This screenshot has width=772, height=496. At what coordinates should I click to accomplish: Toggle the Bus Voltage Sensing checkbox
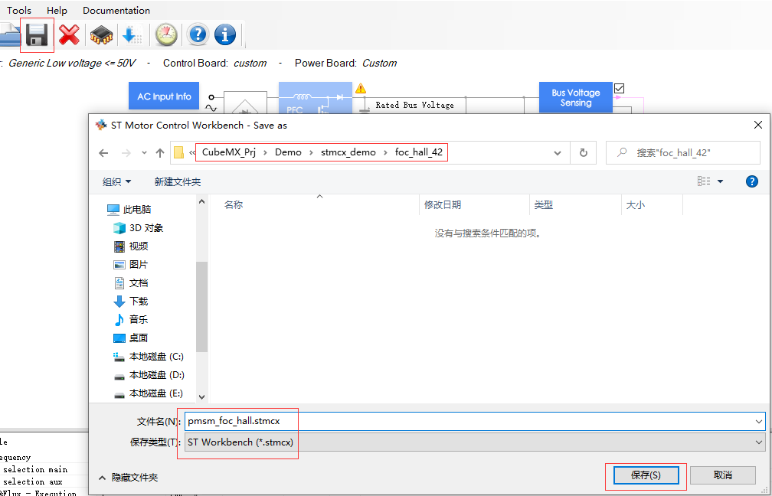[x=620, y=89]
